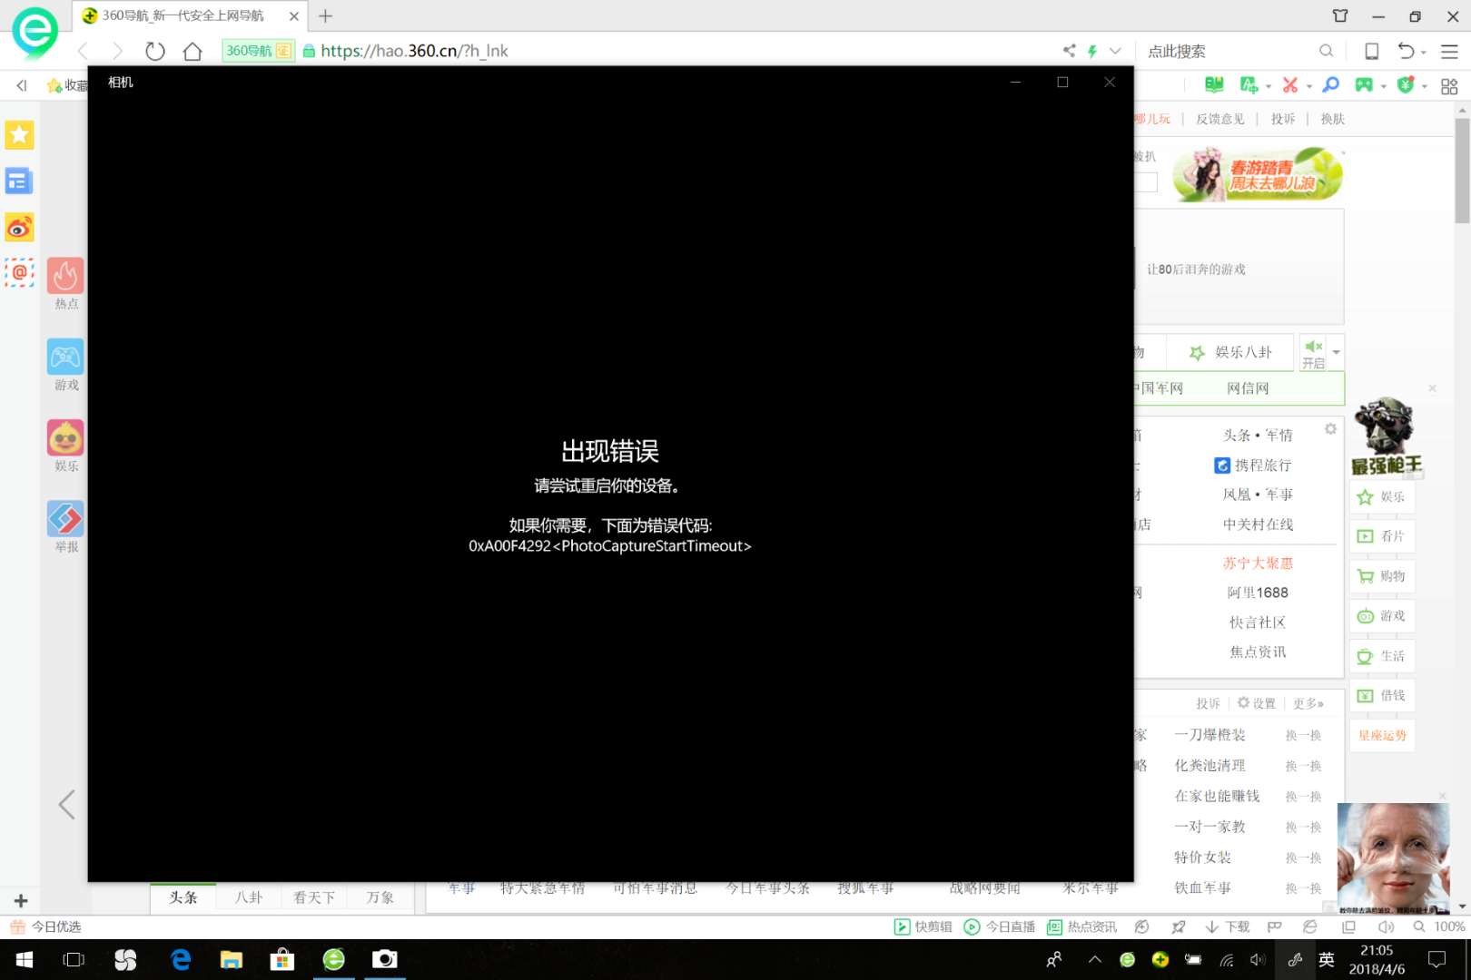The image size is (1471, 980).
Task: Open the skin shirt icon in title bar
Action: click(x=1340, y=15)
